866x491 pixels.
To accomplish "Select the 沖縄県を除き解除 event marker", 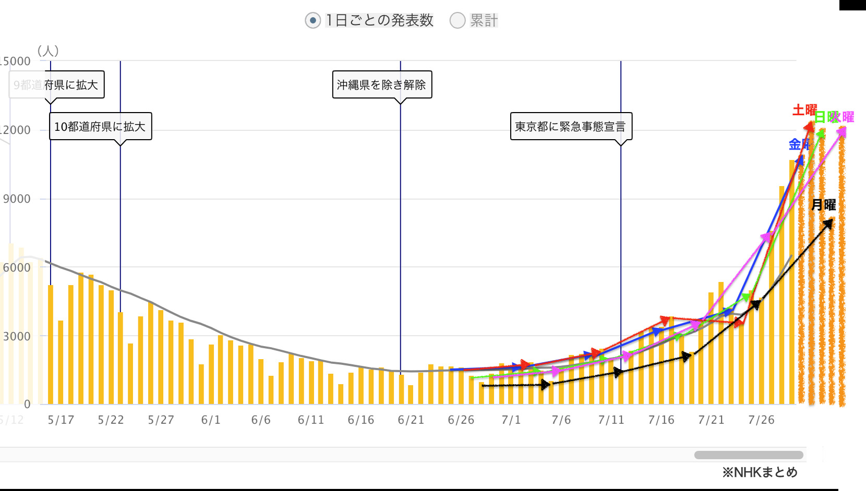I will tap(382, 85).
